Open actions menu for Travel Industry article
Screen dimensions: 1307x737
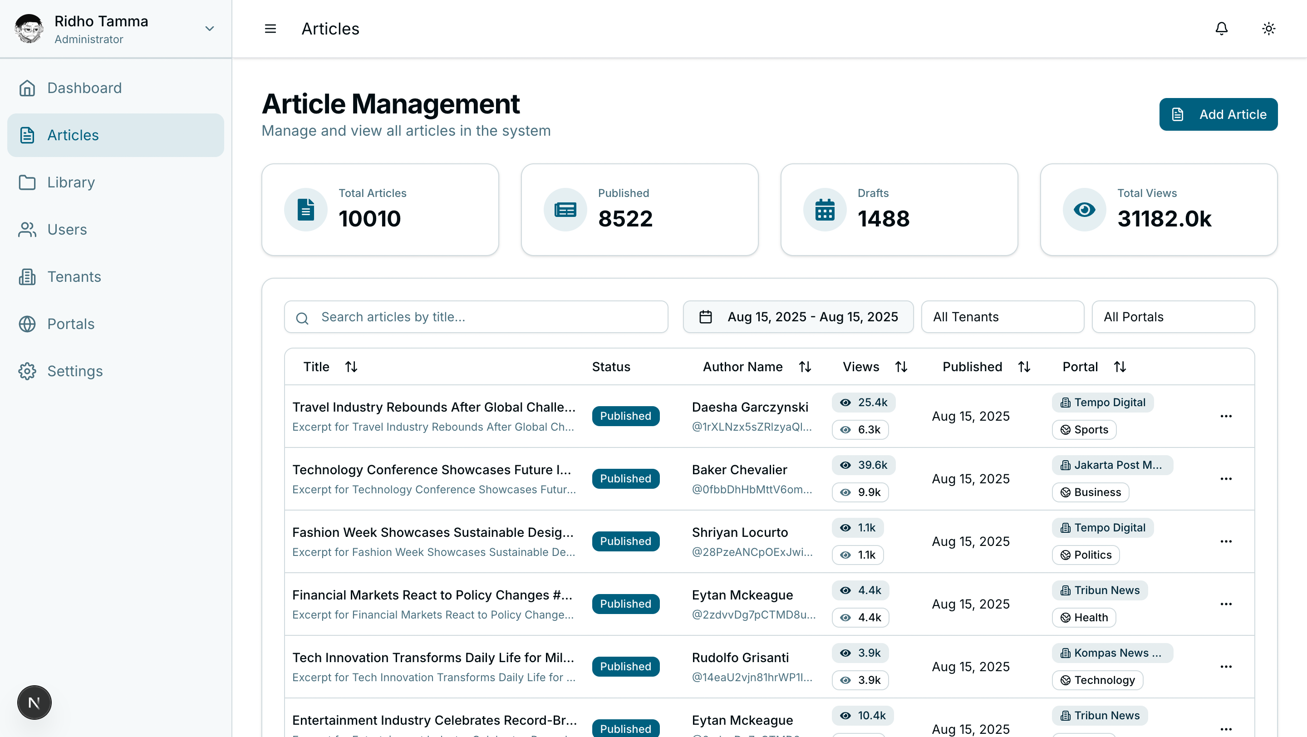pyautogui.click(x=1226, y=416)
